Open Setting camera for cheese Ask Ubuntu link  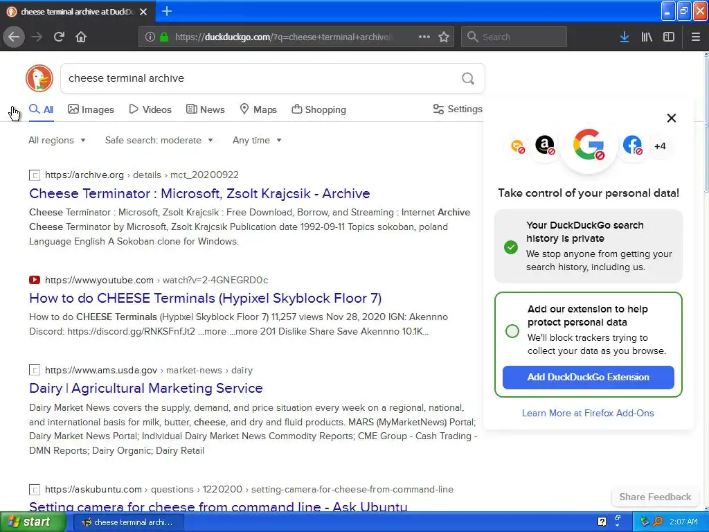tap(218, 506)
